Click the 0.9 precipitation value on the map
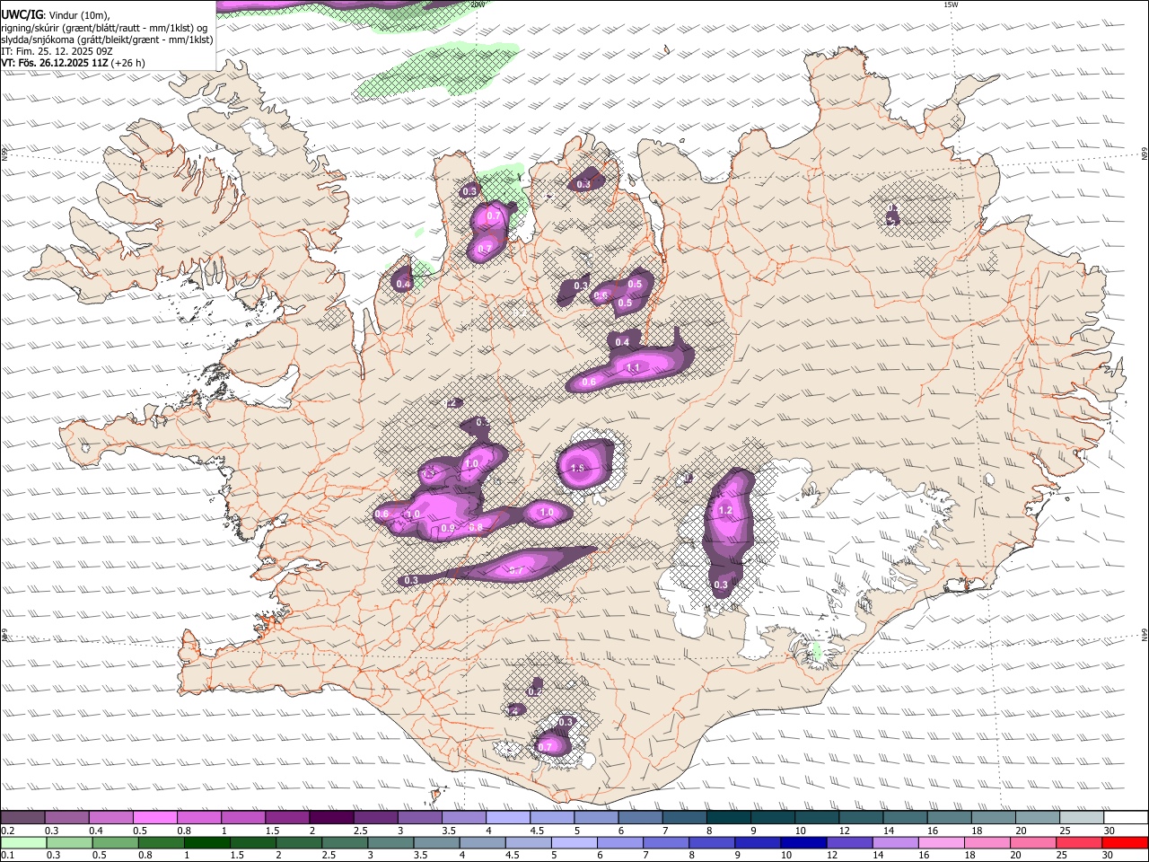 coord(448,528)
